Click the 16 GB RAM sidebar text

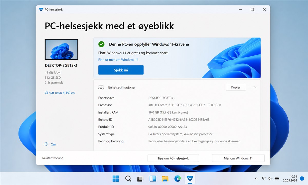53,73
